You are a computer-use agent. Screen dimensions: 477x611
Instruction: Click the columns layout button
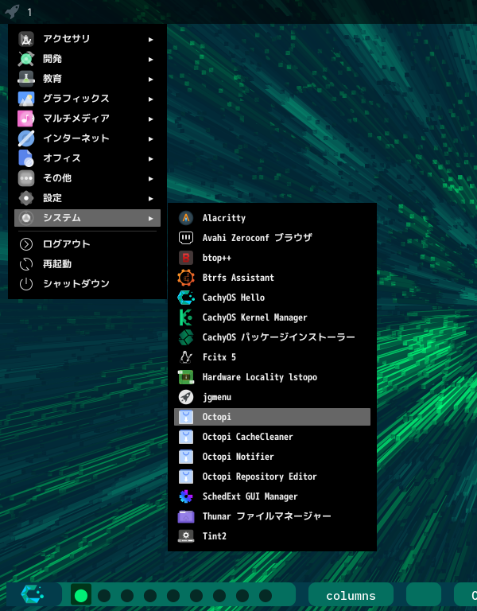[351, 596]
